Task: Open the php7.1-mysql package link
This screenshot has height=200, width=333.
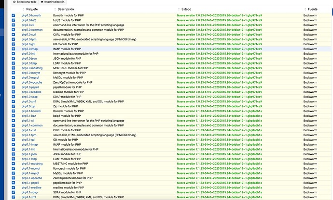Action: pyautogui.click(x=30, y=174)
